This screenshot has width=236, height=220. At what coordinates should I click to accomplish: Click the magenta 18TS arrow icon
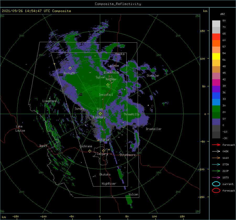(216, 178)
